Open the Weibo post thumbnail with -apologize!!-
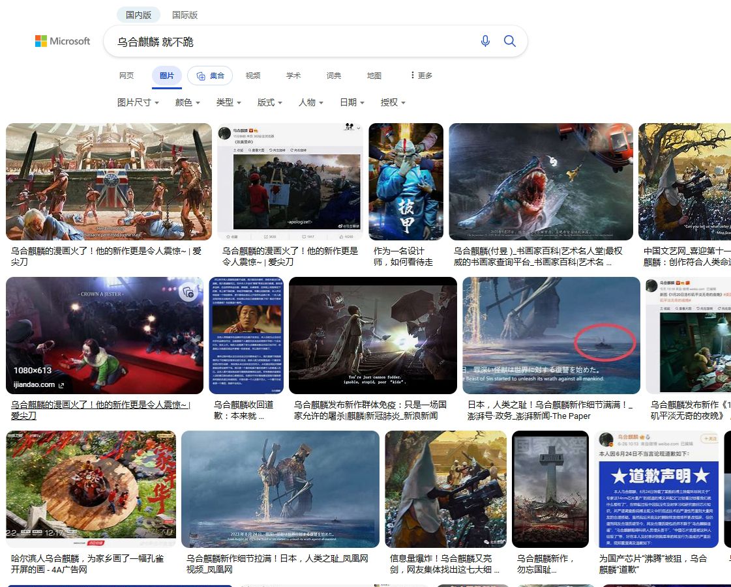The image size is (731, 587). coord(290,182)
